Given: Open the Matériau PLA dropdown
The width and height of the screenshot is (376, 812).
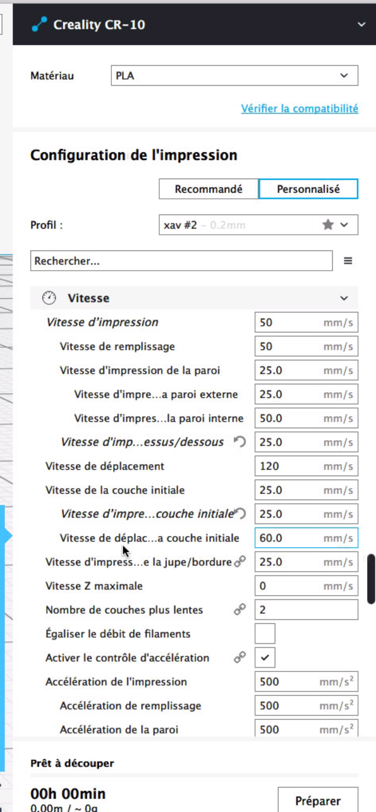Looking at the screenshot, I should coord(235,76).
